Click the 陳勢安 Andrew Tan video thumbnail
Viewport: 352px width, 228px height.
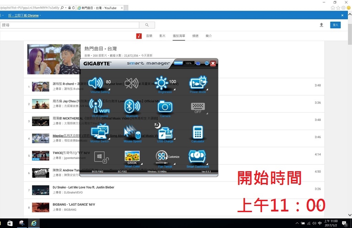pos(41,173)
